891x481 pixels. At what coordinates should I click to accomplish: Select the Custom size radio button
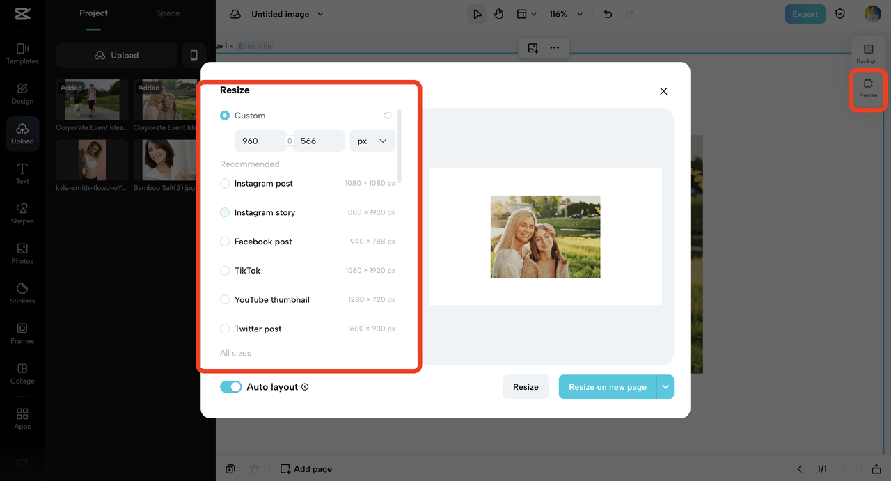click(225, 116)
